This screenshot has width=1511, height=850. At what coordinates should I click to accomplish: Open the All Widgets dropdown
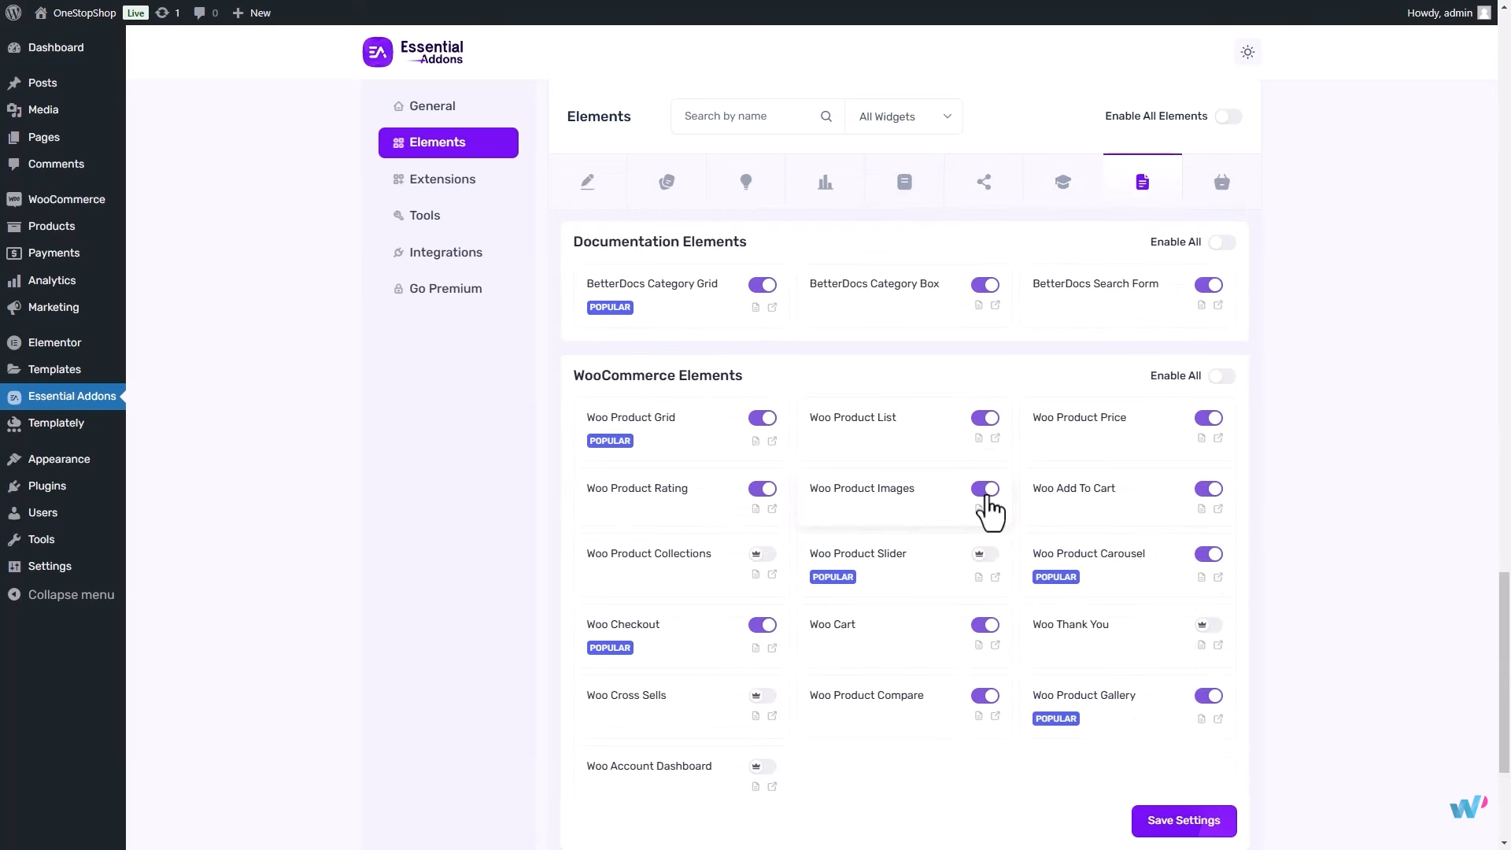point(904,116)
